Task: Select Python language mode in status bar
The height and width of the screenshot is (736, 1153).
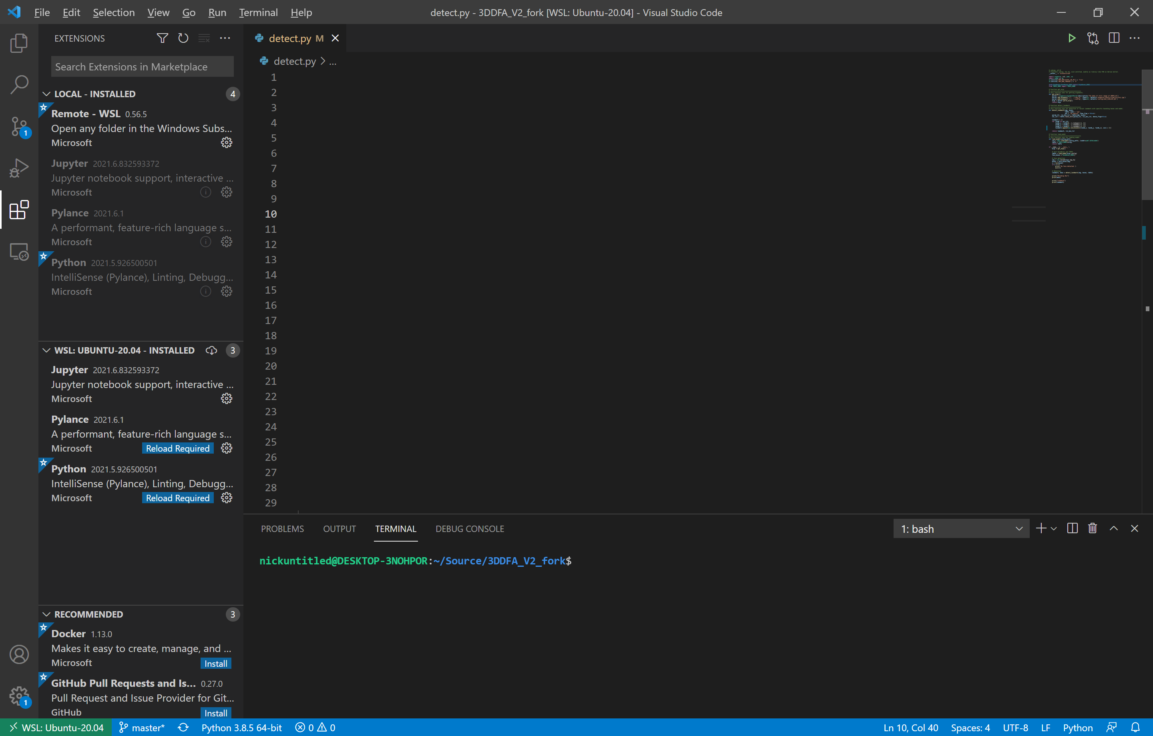Action: [x=1077, y=727]
